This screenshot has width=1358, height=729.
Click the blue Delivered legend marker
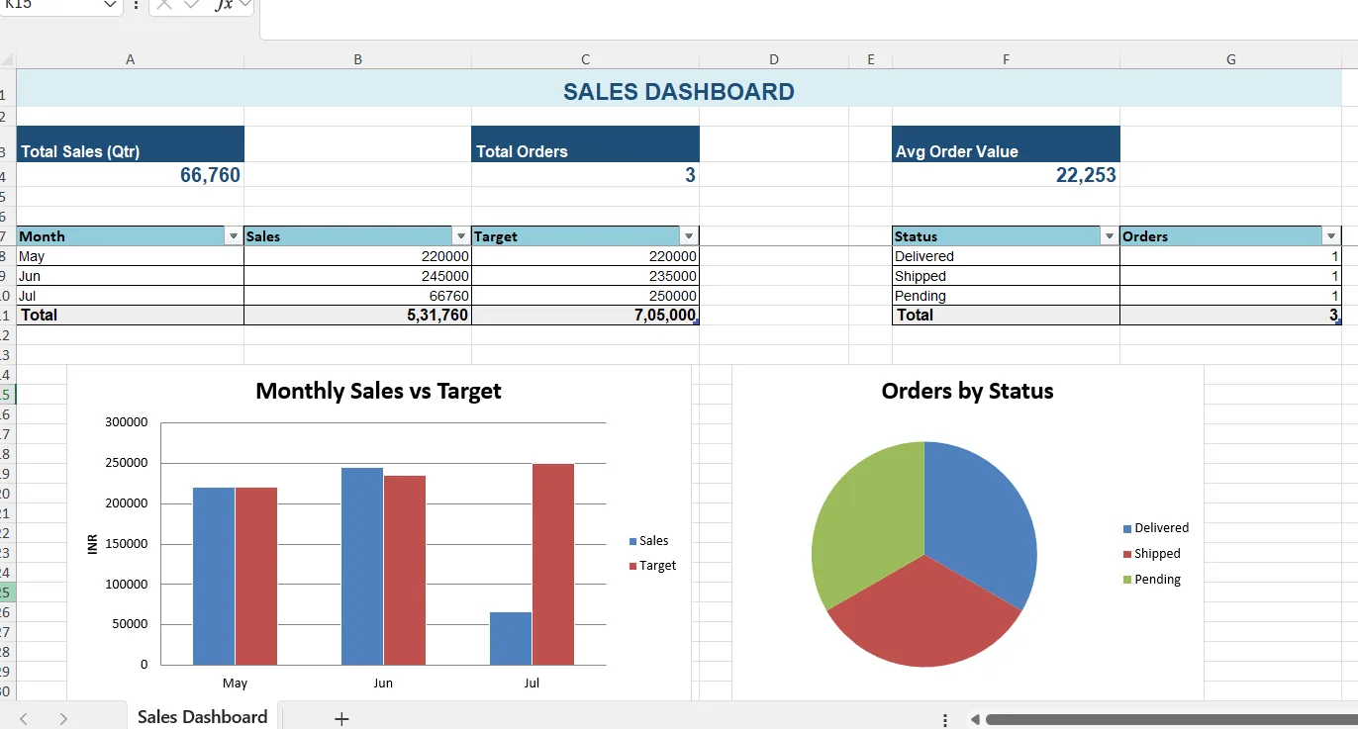(x=1127, y=529)
